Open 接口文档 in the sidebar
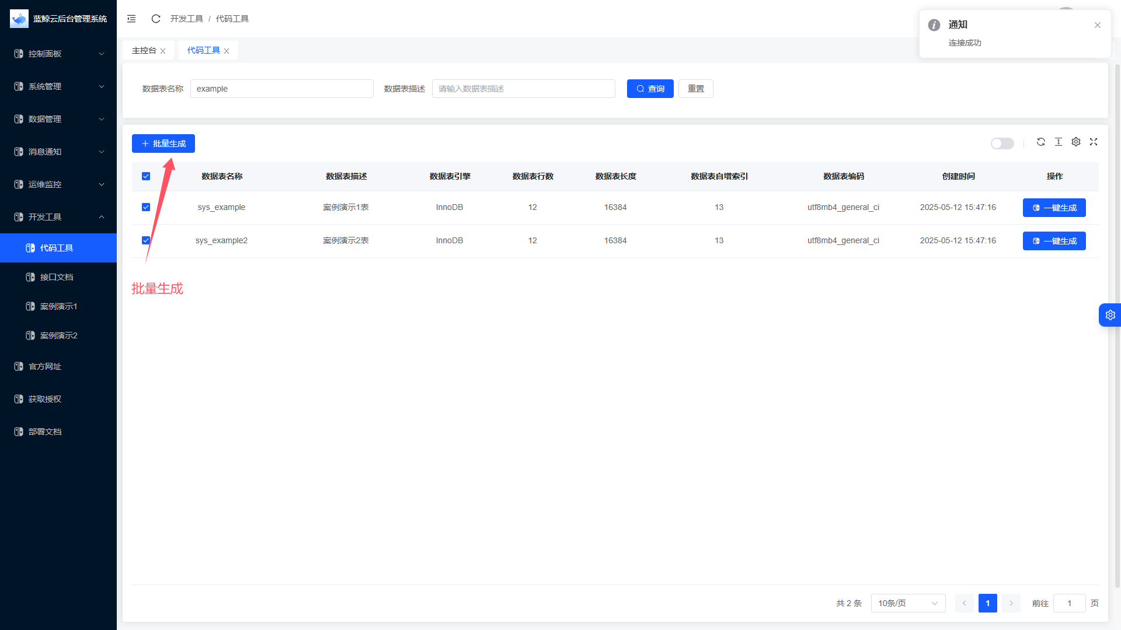The width and height of the screenshot is (1121, 630). [x=58, y=277]
